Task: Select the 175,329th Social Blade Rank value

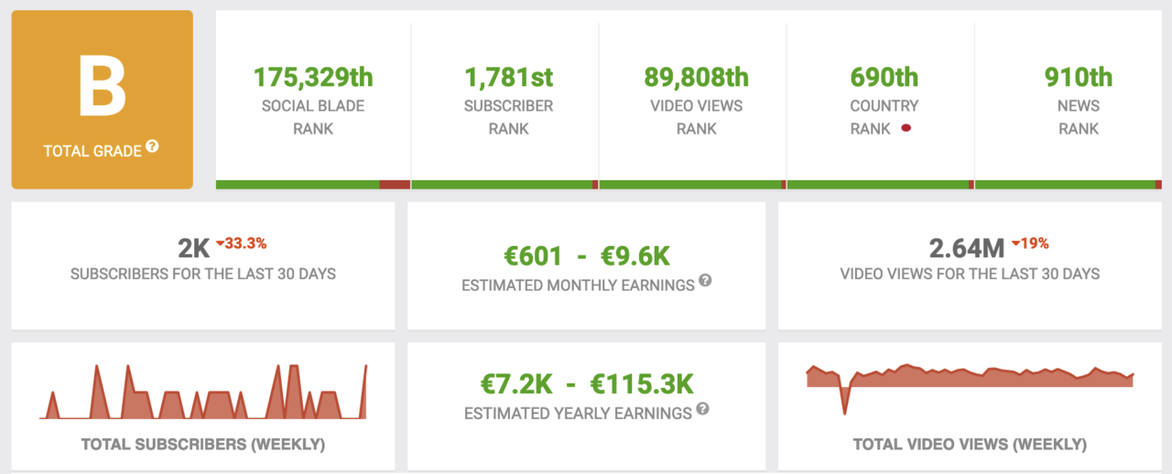Action: coord(313,77)
